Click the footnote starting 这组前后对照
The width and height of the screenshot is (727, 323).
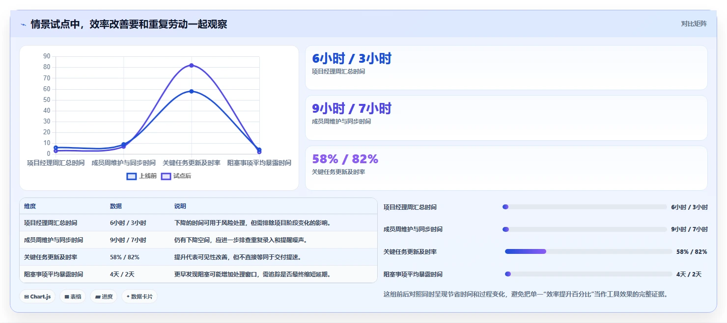pyautogui.click(x=526, y=294)
